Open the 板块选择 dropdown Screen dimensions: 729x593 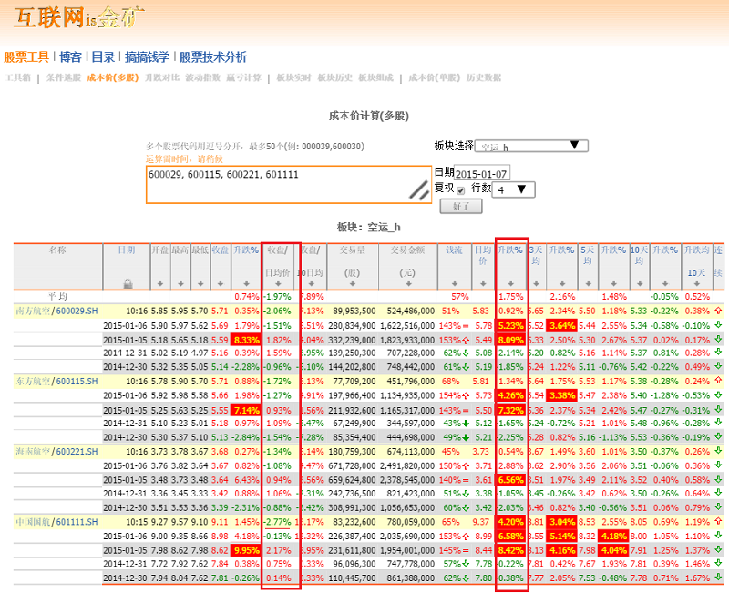click(531, 146)
